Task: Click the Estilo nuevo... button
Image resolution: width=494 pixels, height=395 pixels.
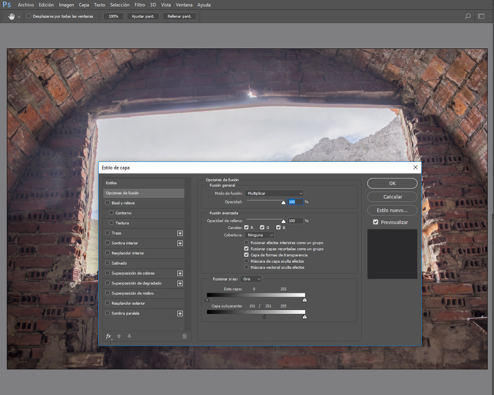Action: (392, 210)
